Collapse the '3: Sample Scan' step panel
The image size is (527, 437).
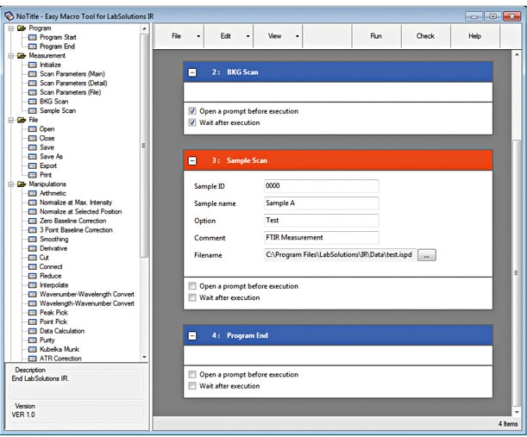click(x=192, y=161)
